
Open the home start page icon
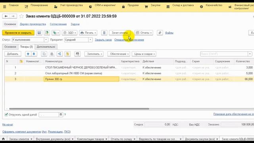[x=3, y=139]
